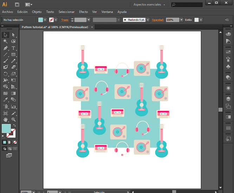Image resolution: width=234 pixels, height=193 pixels.
Task: Open the Layers panel icon
Action: tap(228, 99)
